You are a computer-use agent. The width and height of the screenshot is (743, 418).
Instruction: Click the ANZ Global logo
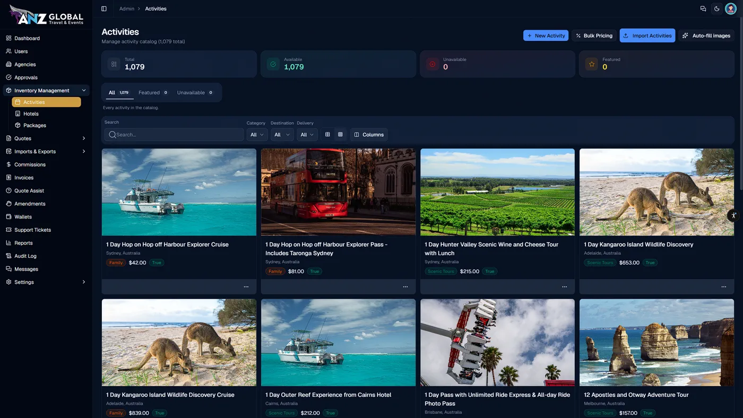(47, 15)
